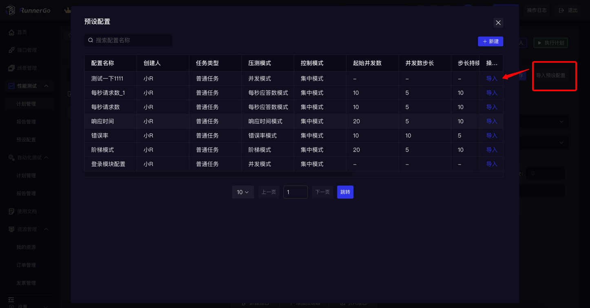Viewport: 590px width, 308px height.
Task: Open 报告管理 under 自动化测试
Action: tap(26, 194)
